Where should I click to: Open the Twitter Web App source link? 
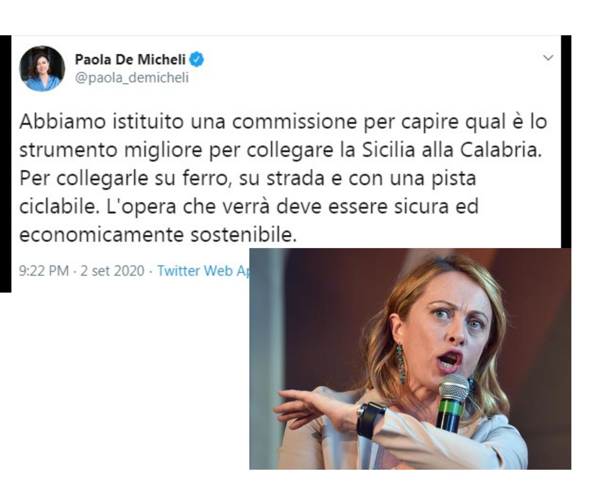pos(203,270)
